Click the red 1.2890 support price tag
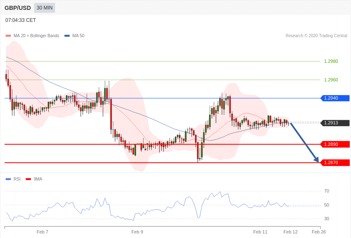This screenshot has height=238, width=351. pos(335,145)
